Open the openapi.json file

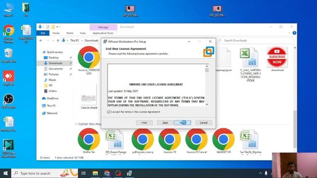click(x=223, y=60)
